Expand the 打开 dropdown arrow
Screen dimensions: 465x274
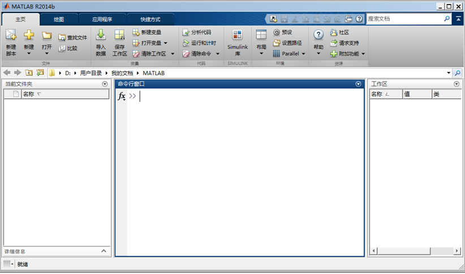click(x=46, y=53)
